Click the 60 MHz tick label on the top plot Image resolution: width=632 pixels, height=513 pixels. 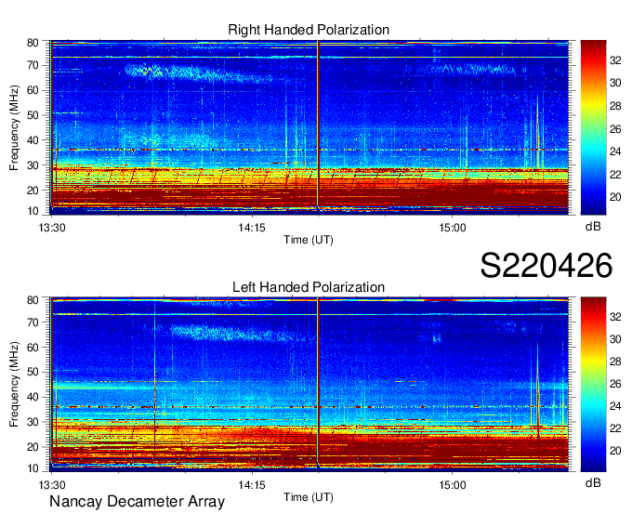pos(33,90)
